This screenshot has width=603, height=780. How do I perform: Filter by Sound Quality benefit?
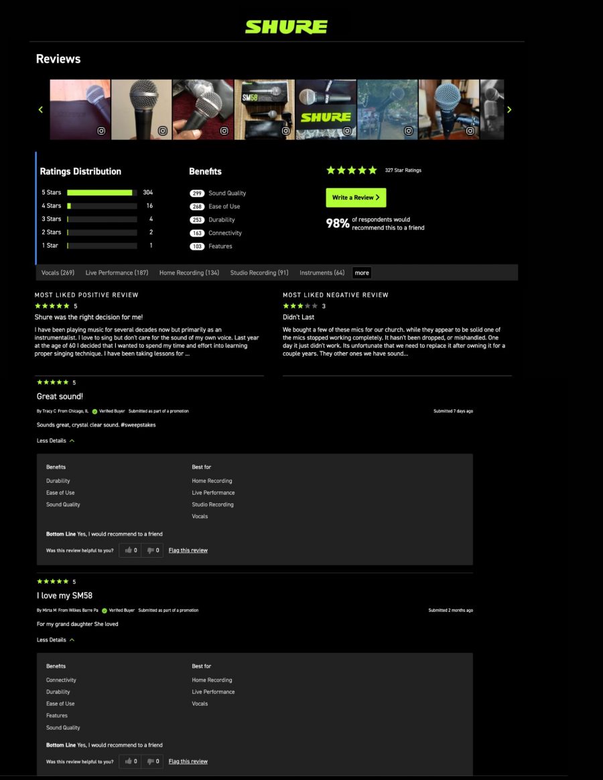tap(226, 193)
